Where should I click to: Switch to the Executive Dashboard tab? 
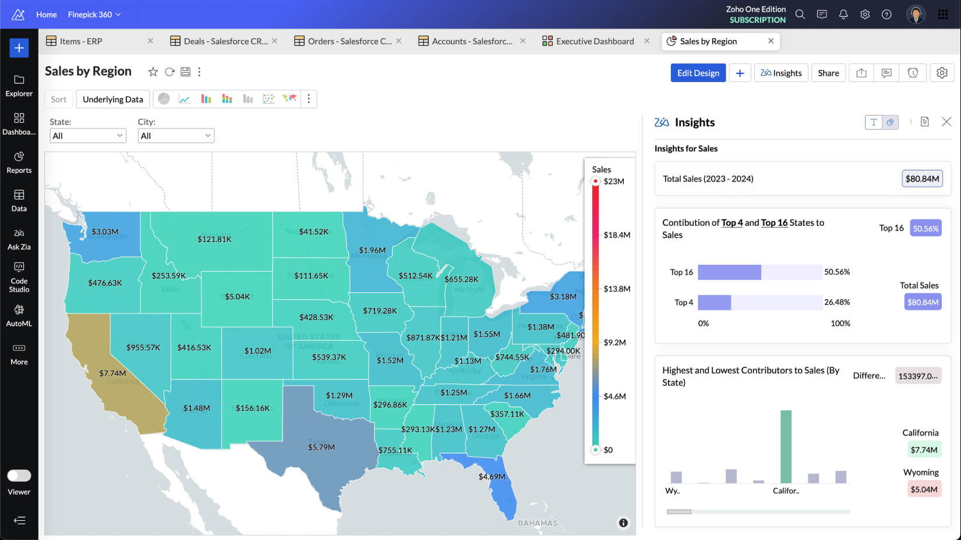click(594, 41)
